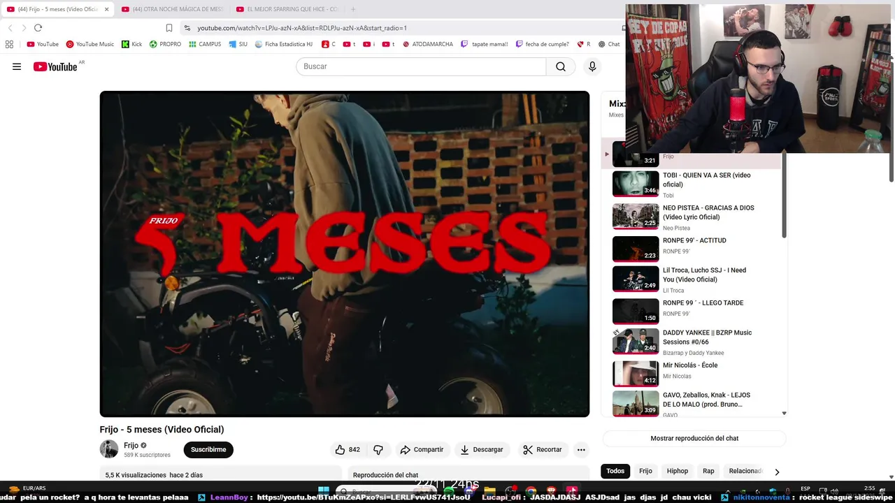This screenshot has height=503, width=895.
Task: Click Mostrar reproducción del chat
Action: 694,438
